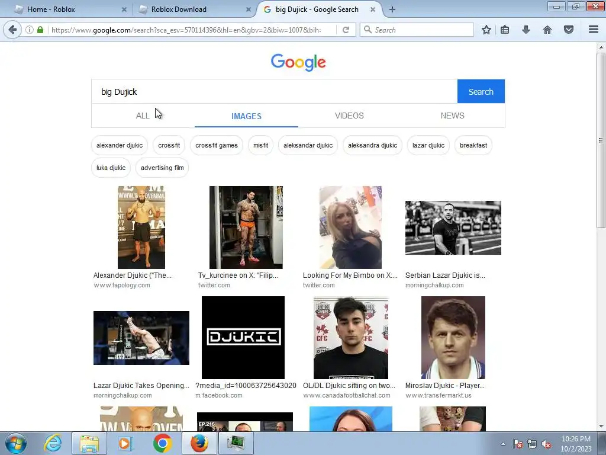
Task: Click the Google search box with big Dujick
Action: [275, 92]
